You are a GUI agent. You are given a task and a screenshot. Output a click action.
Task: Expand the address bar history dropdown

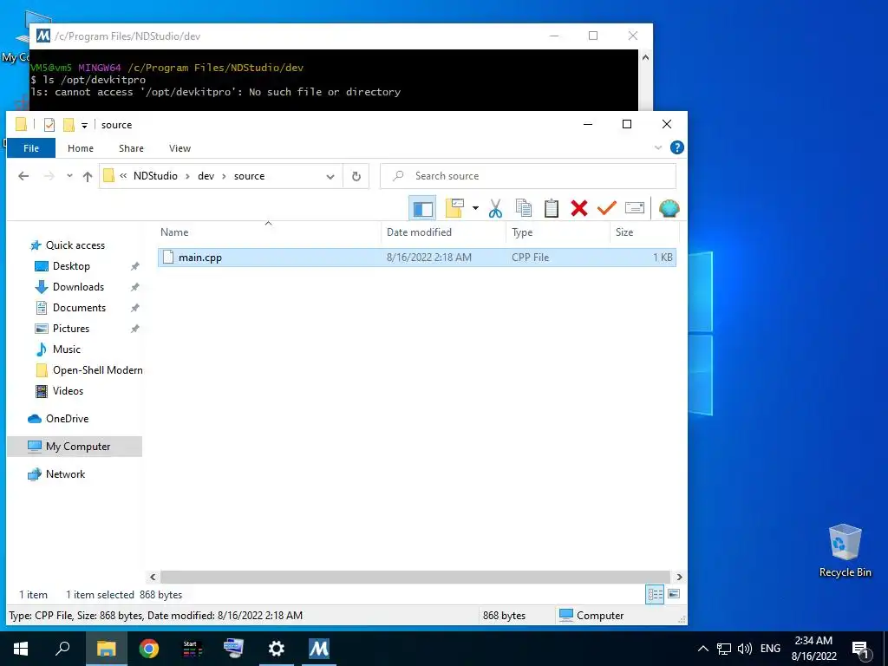(330, 176)
